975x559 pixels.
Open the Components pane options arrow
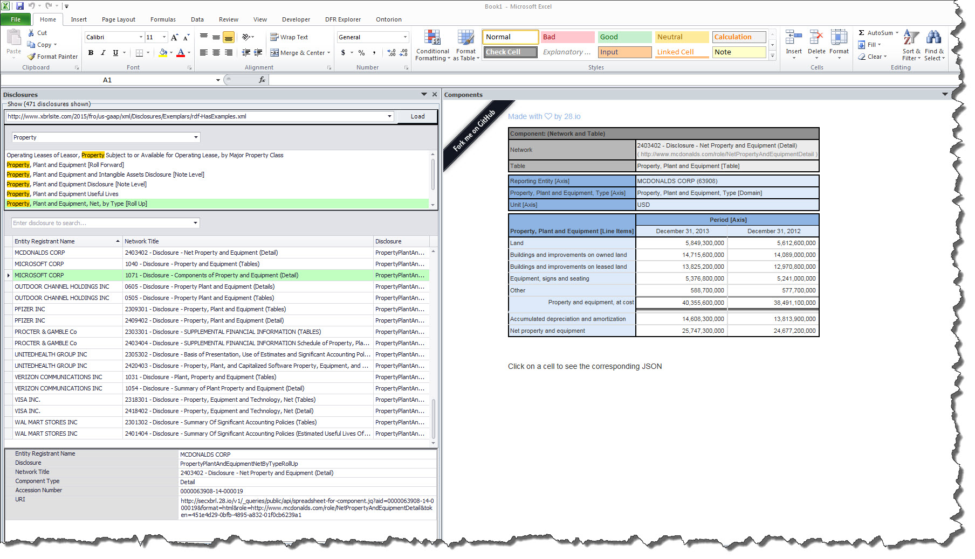(944, 94)
